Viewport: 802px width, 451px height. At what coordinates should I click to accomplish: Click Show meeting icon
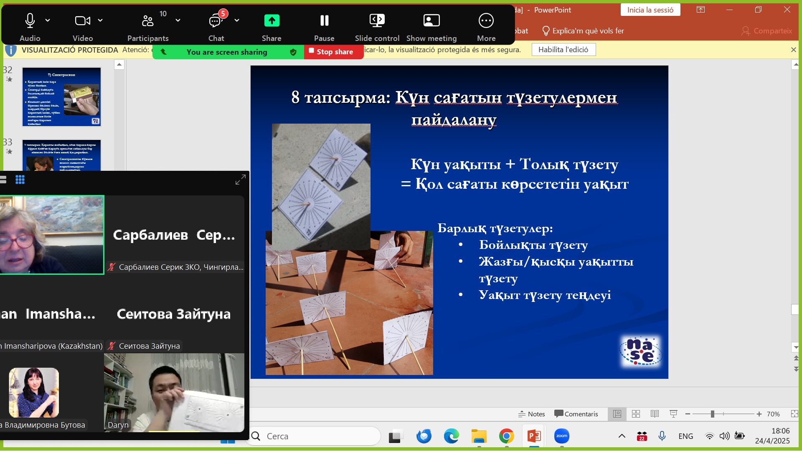(x=431, y=21)
